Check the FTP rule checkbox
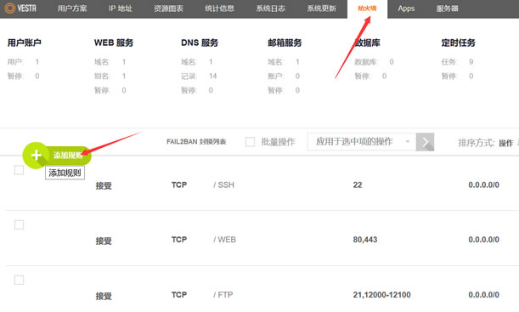Viewport: 519px width, 312px height. tap(19, 280)
